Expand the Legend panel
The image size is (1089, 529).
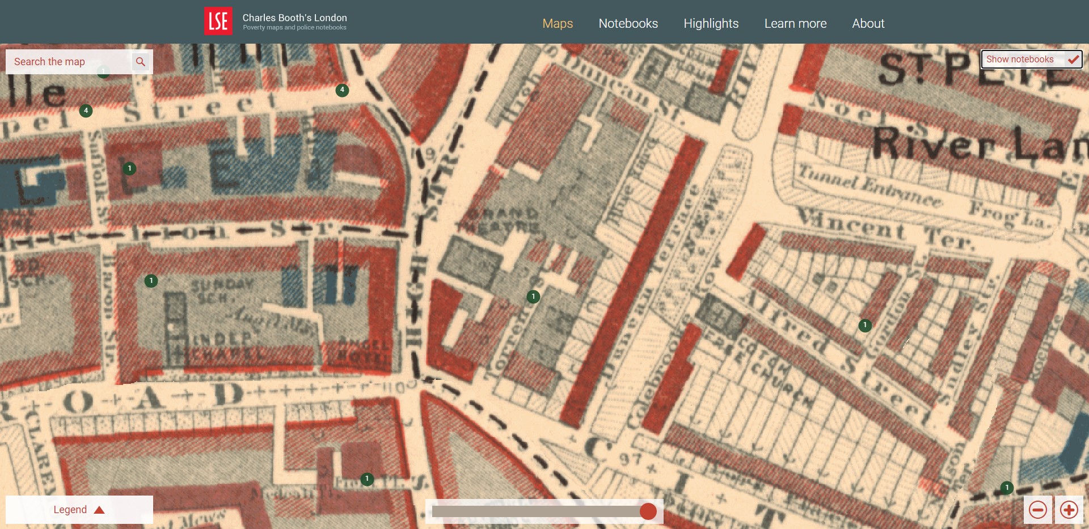pos(79,510)
